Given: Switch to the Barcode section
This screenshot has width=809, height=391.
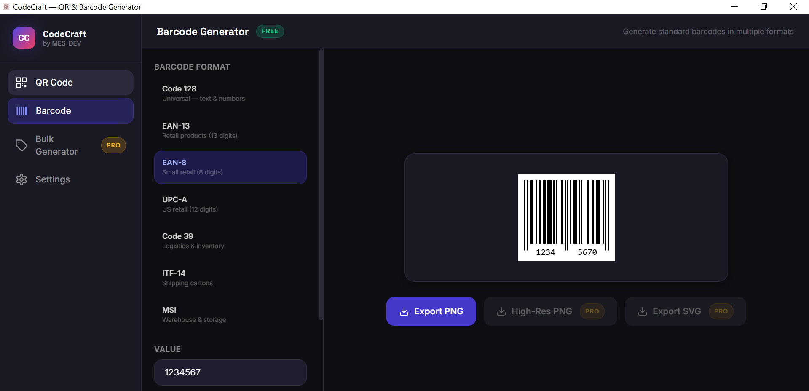Looking at the screenshot, I should pyautogui.click(x=70, y=111).
